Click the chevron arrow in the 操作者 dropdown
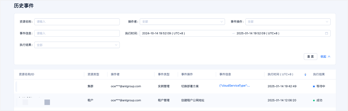 pos(222,22)
